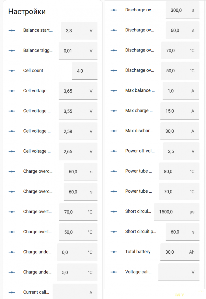The height and width of the screenshot is (299, 206).
Task: Click the Max balance row icon
Action: (114, 91)
